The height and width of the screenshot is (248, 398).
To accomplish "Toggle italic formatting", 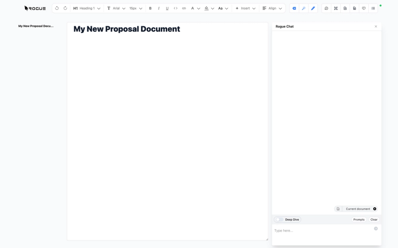I will [x=159, y=8].
